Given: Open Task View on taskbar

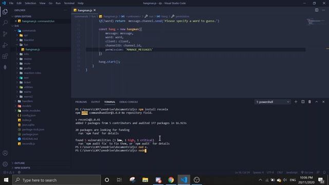Looking at the screenshot, I should pyautogui.click(x=119, y=180).
